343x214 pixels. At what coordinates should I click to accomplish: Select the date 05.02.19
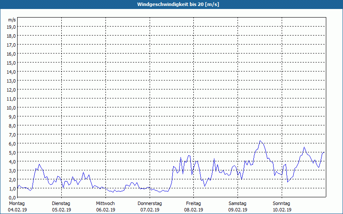(61, 210)
